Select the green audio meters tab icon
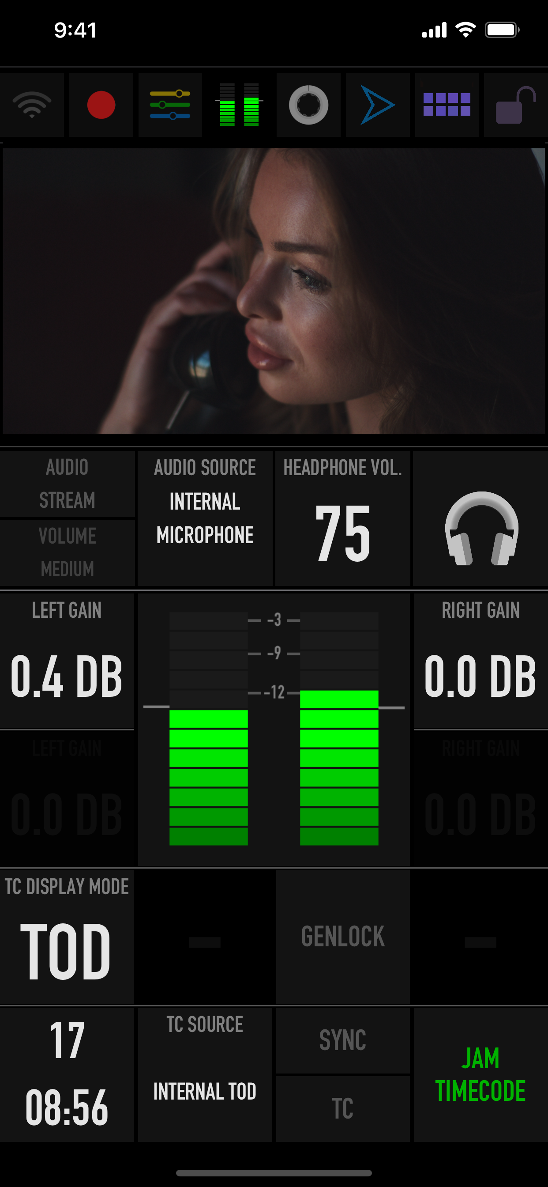548x1187 pixels. pyautogui.click(x=239, y=105)
